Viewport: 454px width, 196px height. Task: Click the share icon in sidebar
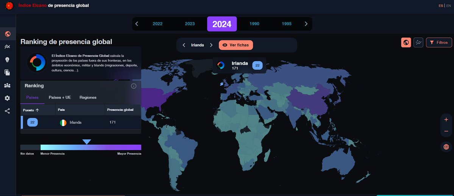click(7, 111)
